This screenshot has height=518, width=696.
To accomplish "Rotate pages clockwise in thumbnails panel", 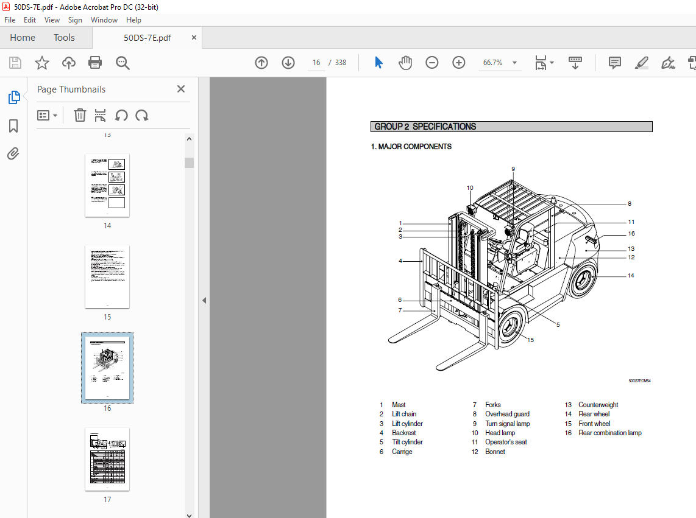I will pyautogui.click(x=142, y=115).
